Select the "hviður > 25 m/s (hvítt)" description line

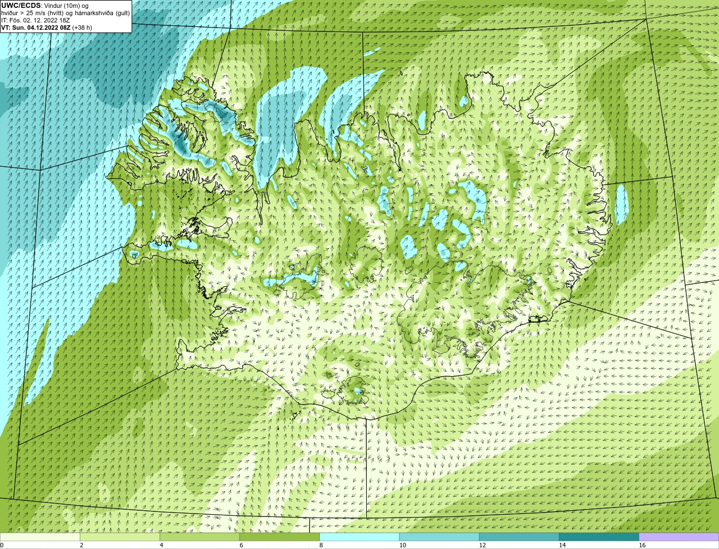tap(65, 13)
